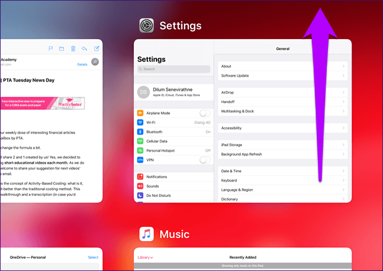Open Dictionary settings row
The image size is (383, 271).
click(x=283, y=199)
